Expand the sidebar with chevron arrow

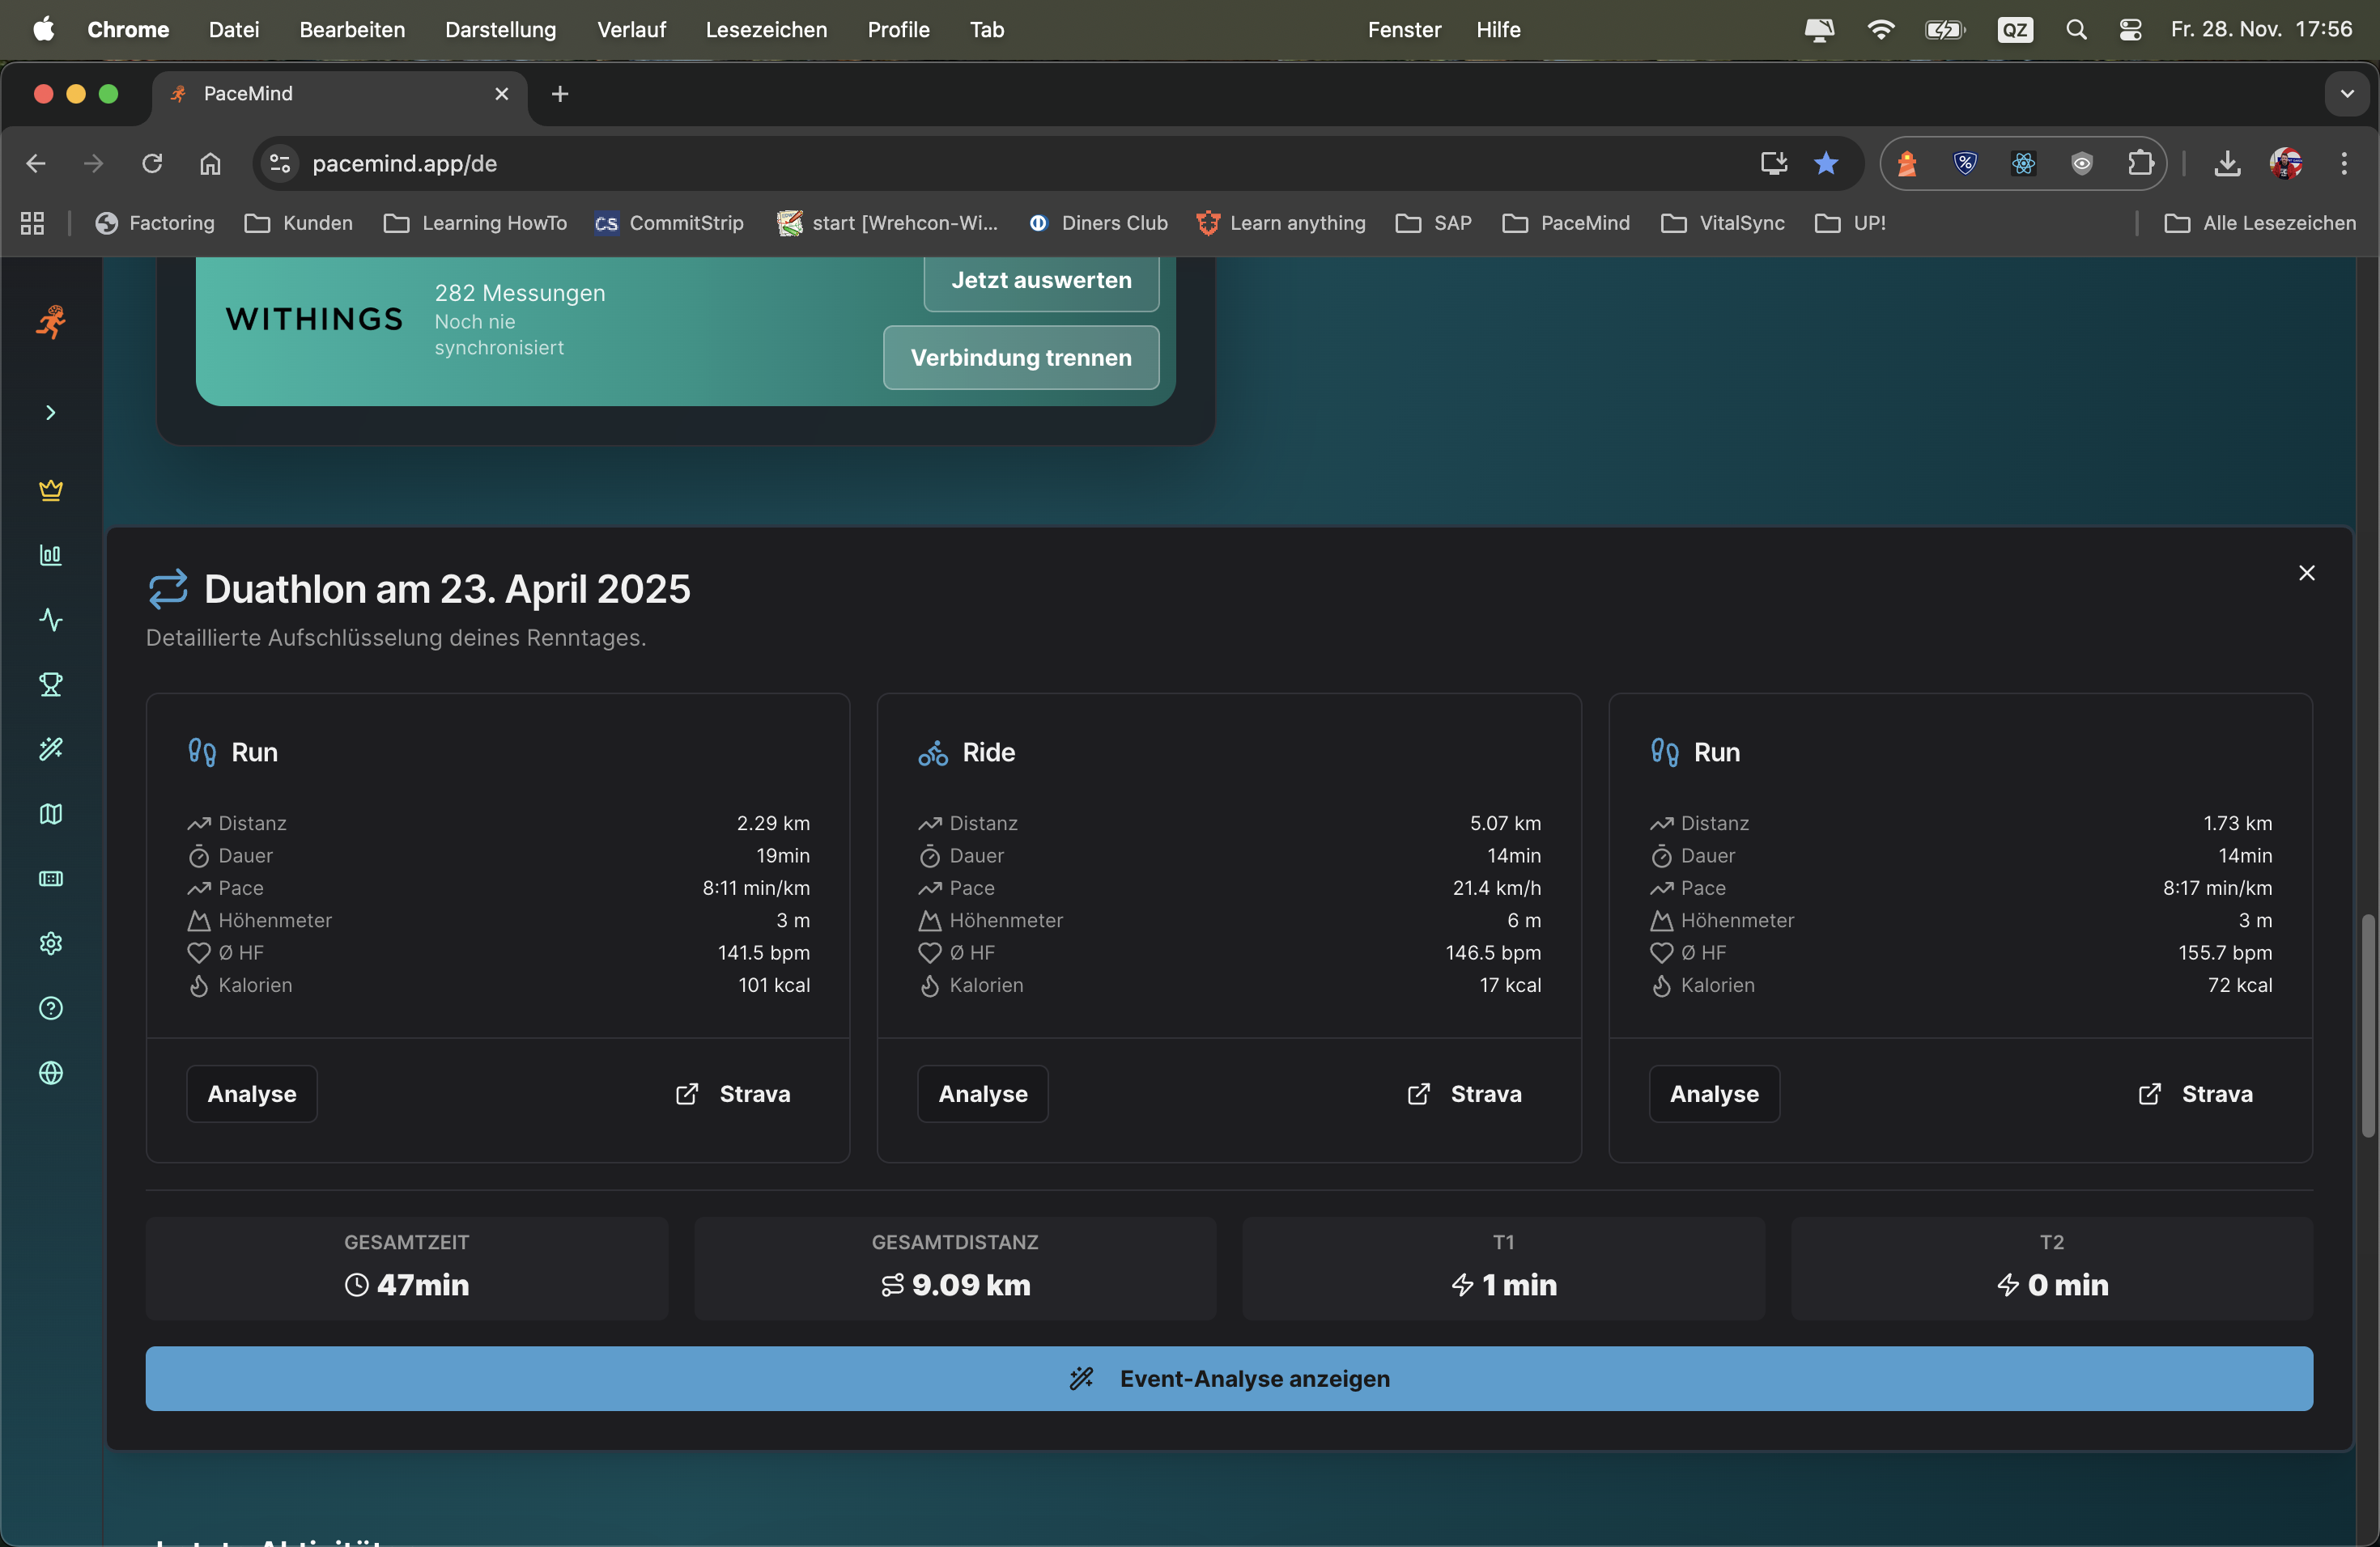click(51, 413)
